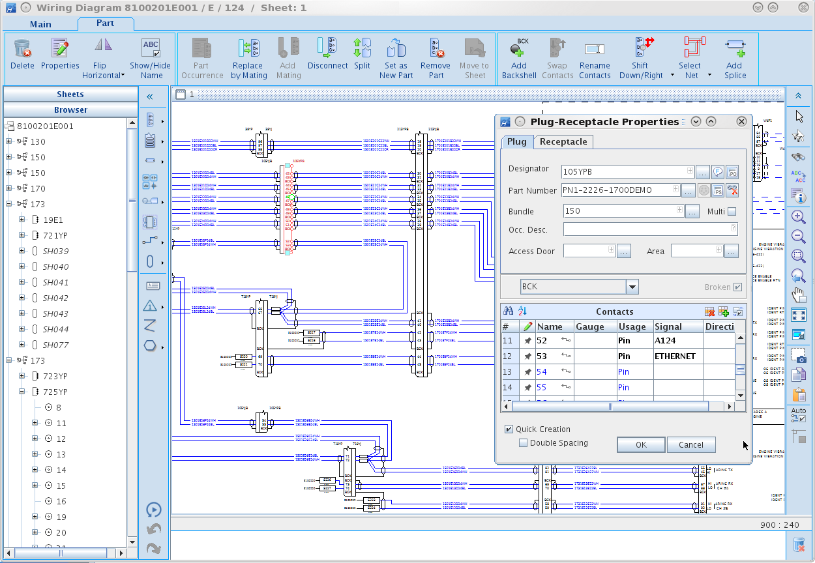The image size is (815, 563).
Task: Click browse button next to Bundle
Action: click(x=692, y=211)
